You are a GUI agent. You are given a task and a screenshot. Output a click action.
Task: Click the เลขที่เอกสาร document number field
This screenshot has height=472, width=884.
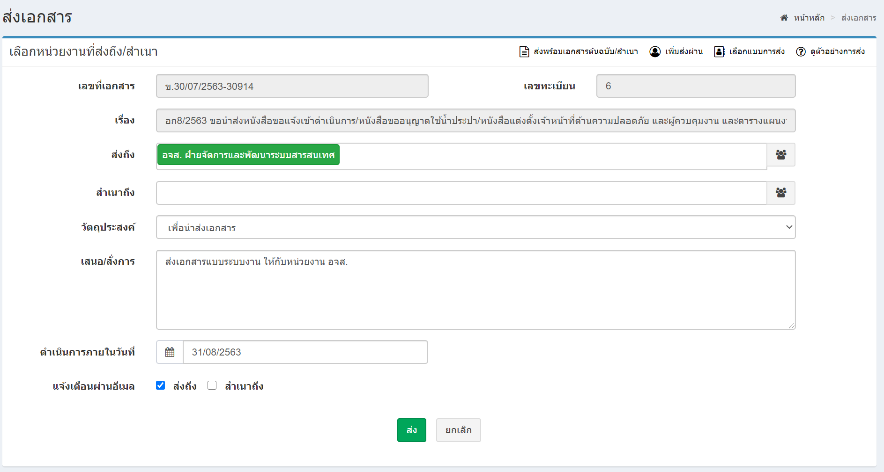pos(292,86)
